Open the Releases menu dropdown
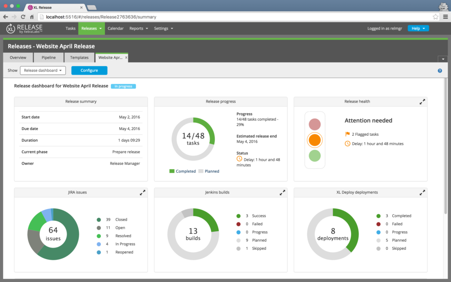The height and width of the screenshot is (282, 451). [92, 28]
